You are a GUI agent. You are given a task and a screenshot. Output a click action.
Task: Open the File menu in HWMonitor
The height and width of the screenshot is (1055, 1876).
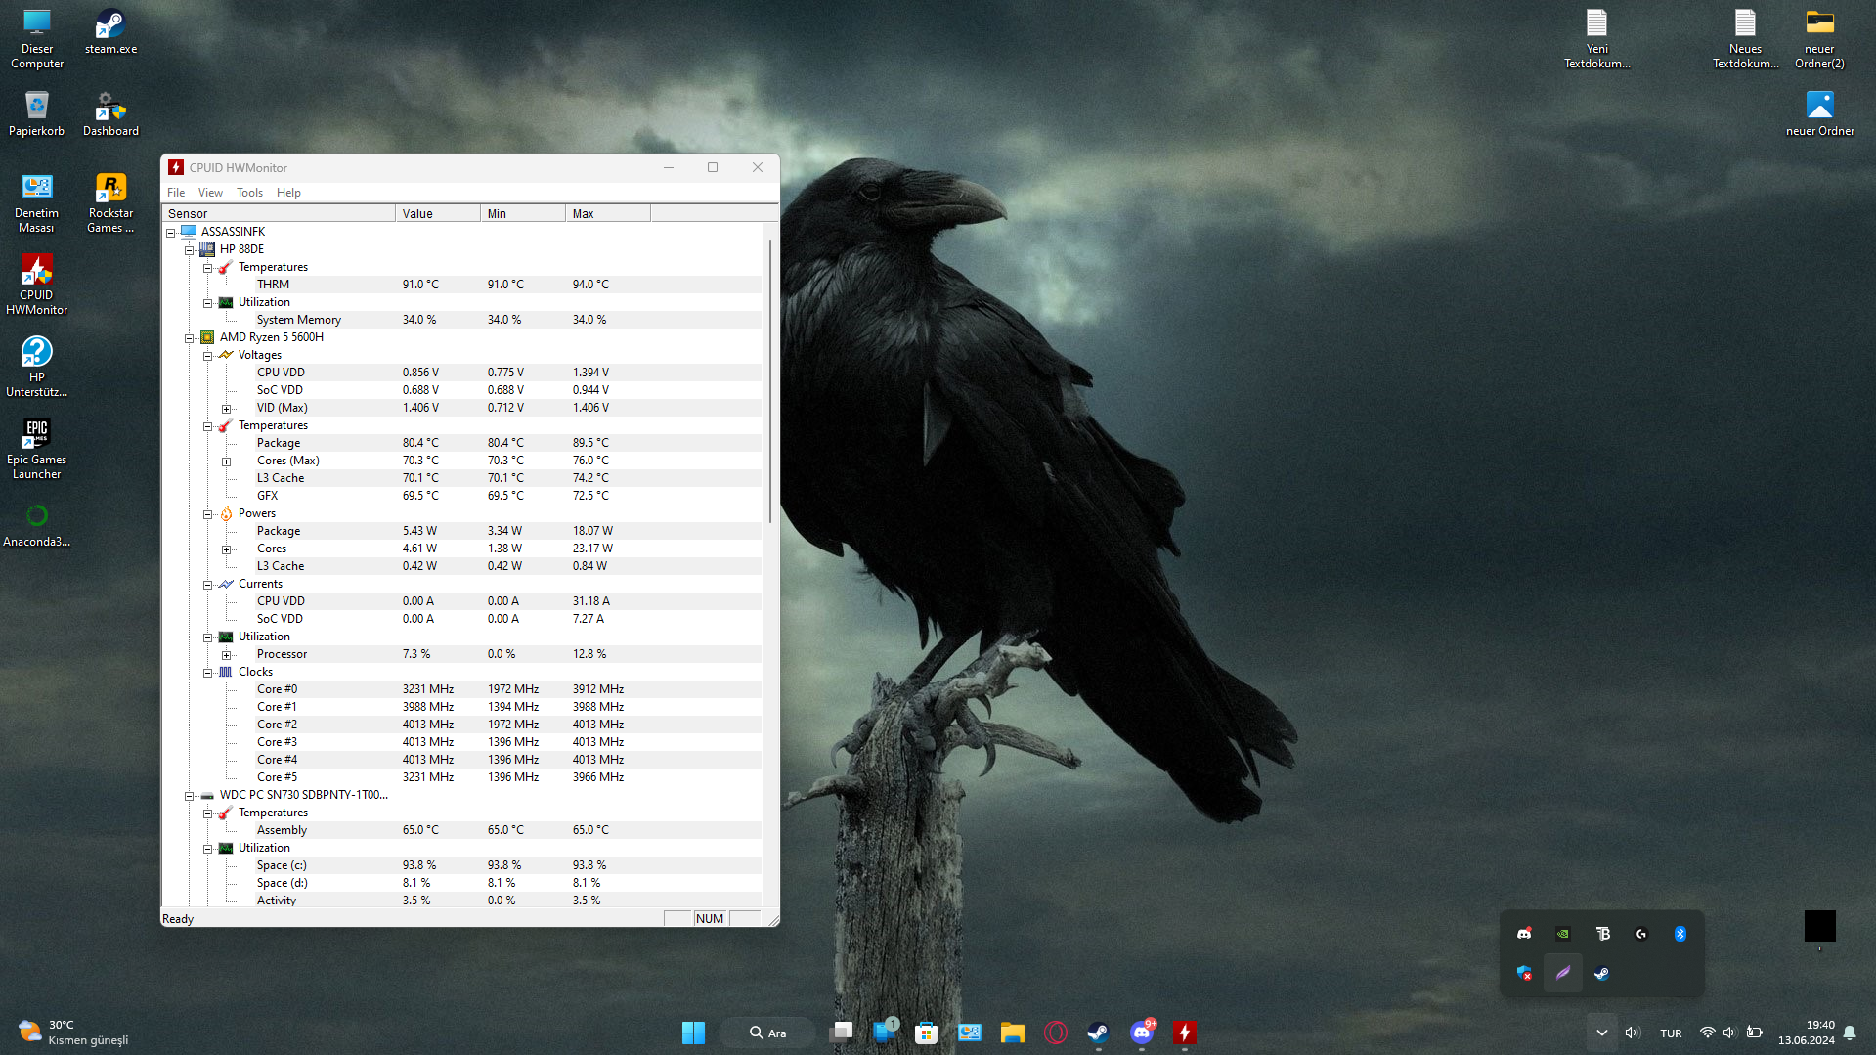pyautogui.click(x=176, y=193)
